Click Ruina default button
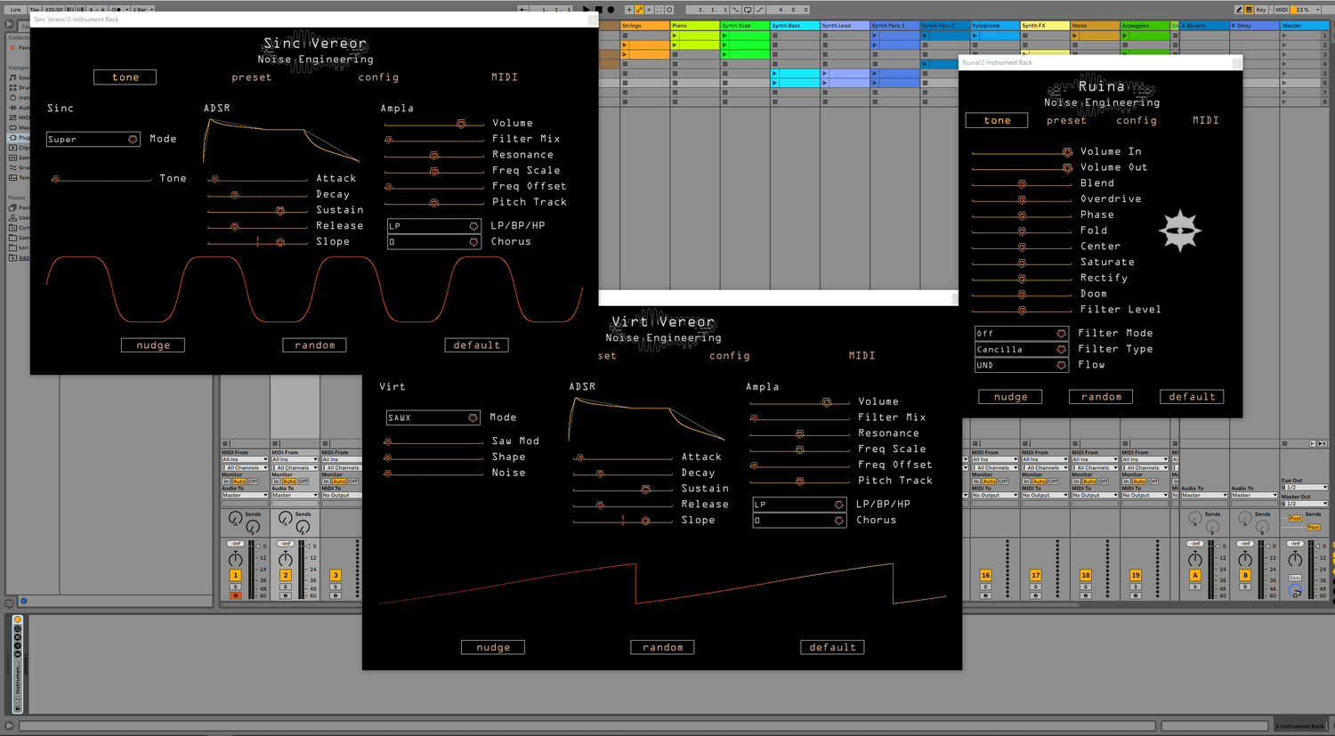The image size is (1335, 736). pos(1192,397)
